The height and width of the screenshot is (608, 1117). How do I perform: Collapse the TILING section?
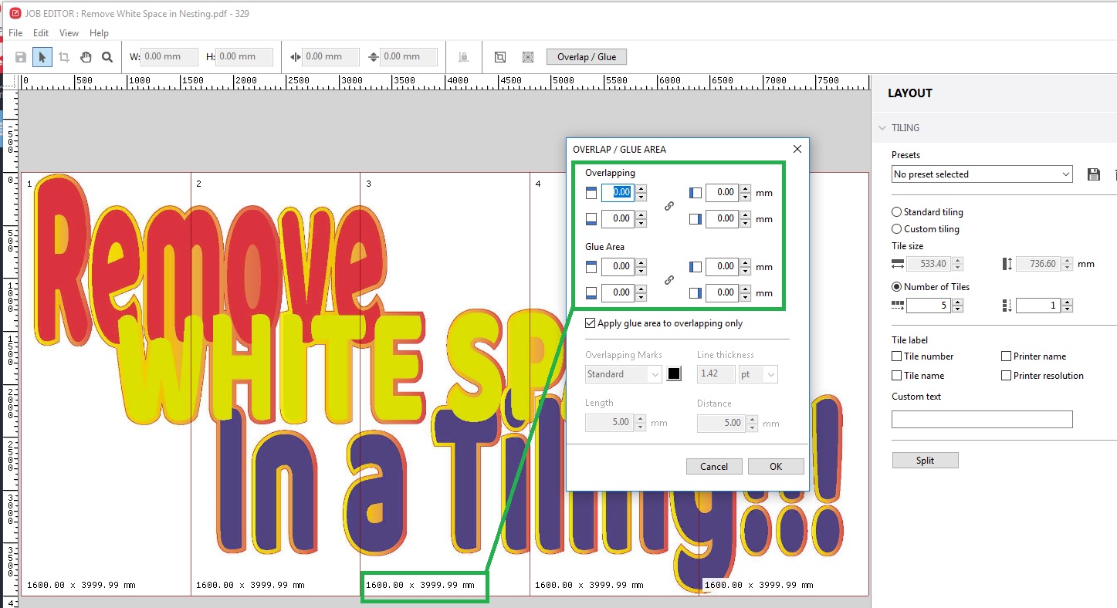(x=882, y=127)
